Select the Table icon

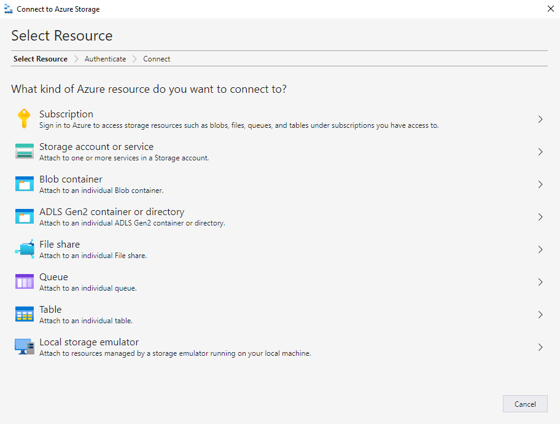coord(25,314)
